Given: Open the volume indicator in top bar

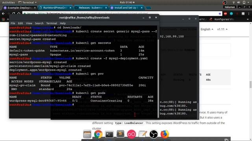Looking at the screenshot, I should 239,2.
